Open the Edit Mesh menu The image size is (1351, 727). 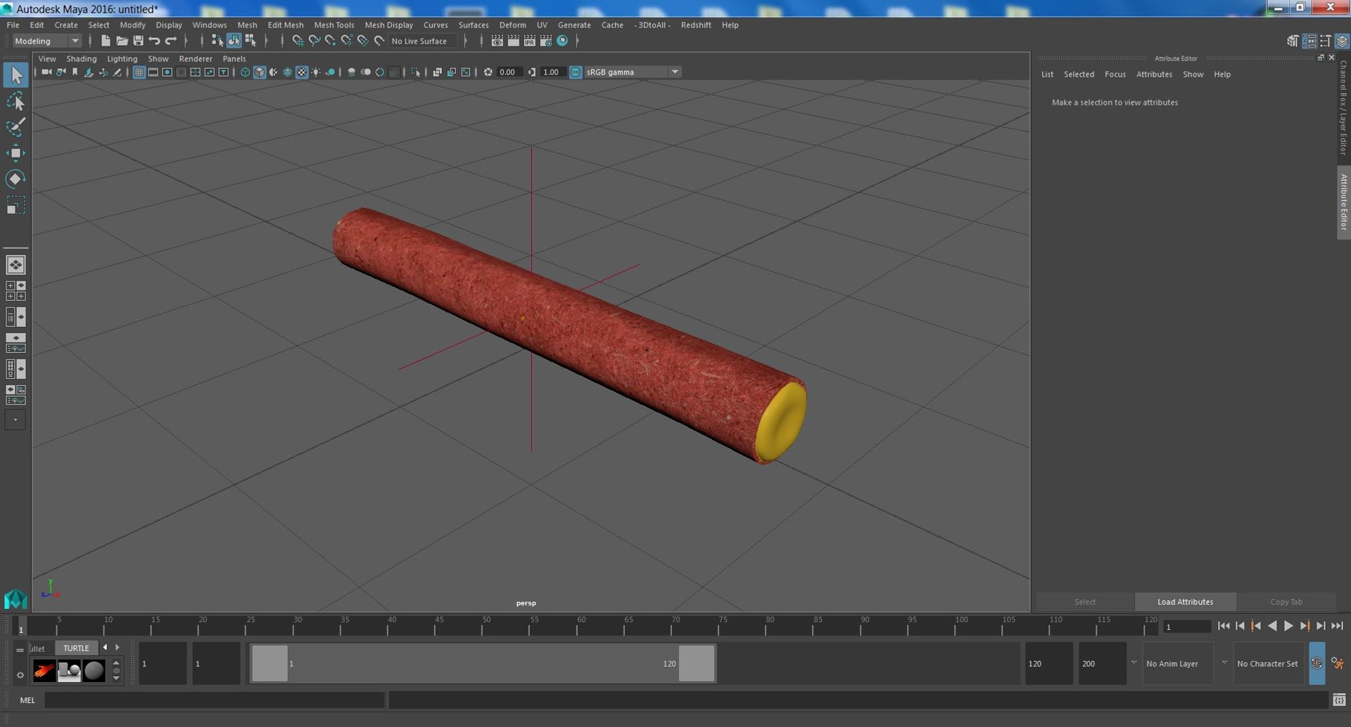(286, 25)
